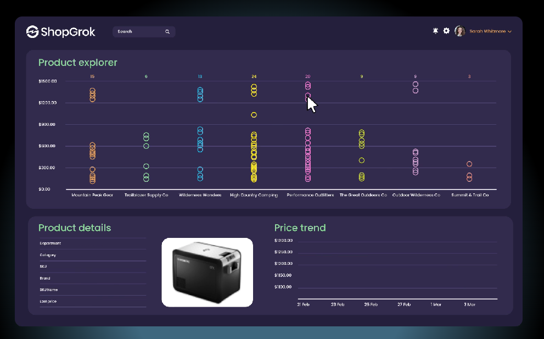This screenshot has height=339, width=544.
Task: Click The Great Outdoors Co label
Action: pyautogui.click(x=363, y=195)
